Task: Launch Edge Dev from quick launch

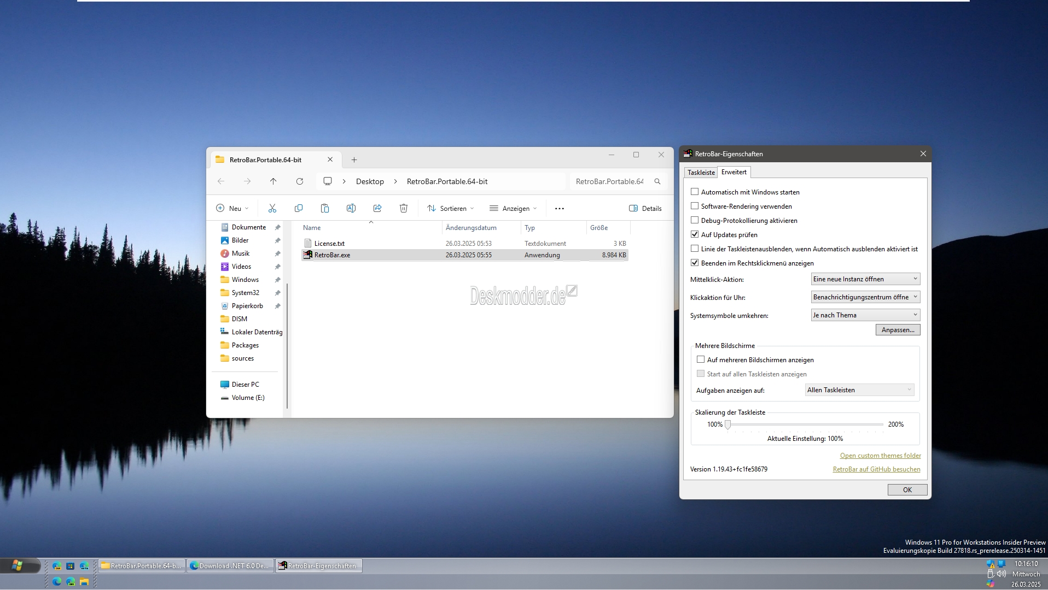Action: (x=71, y=581)
